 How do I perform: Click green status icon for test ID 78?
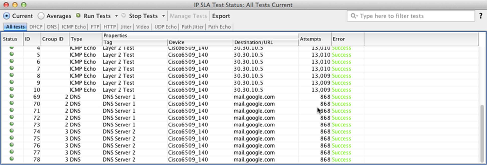tap(12, 159)
